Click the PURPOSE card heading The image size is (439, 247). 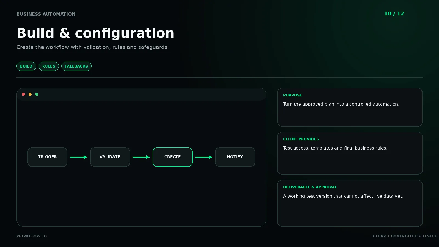click(x=292, y=95)
